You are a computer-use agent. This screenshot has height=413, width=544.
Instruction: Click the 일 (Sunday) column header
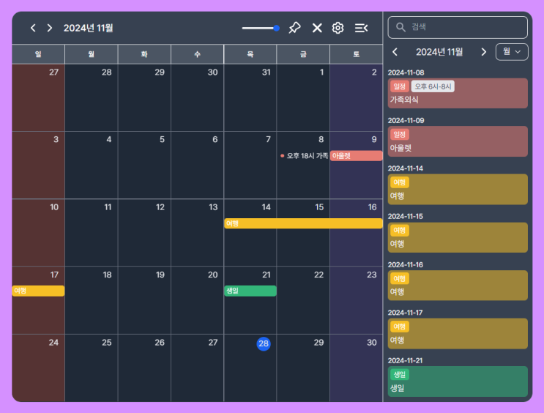tap(38, 54)
